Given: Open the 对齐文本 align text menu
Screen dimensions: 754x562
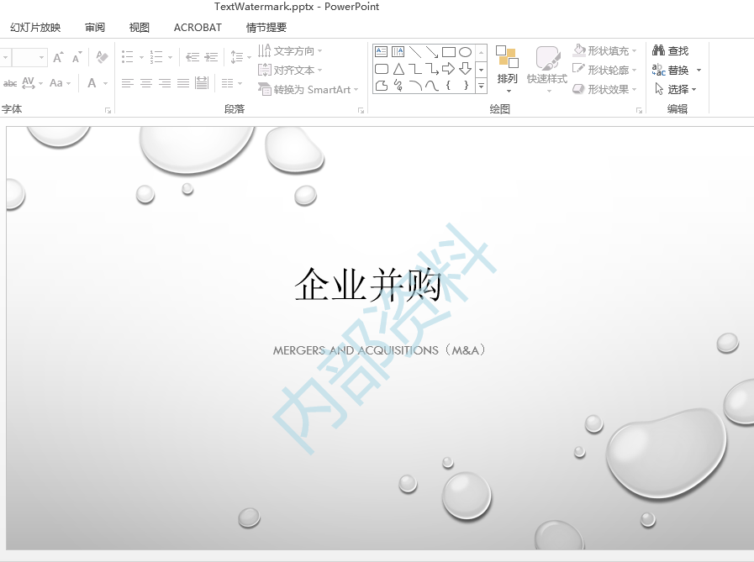Looking at the screenshot, I should (290, 71).
